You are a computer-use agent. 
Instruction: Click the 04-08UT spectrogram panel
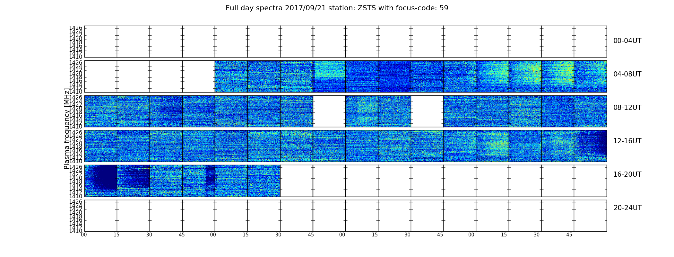(x=345, y=76)
